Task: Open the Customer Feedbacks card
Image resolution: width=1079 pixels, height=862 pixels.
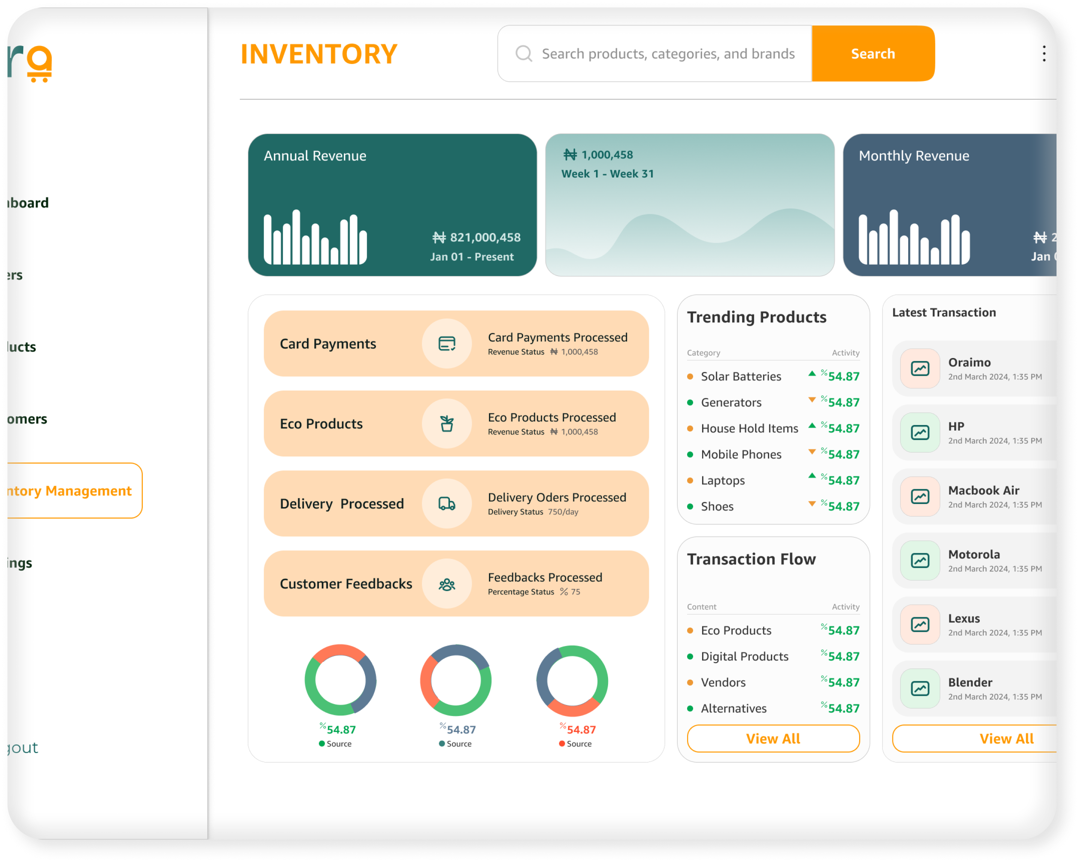Action: point(456,584)
